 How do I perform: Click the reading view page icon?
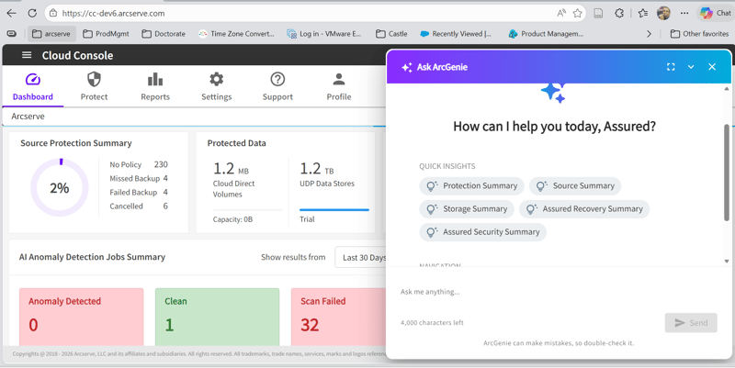pos(598,13)
